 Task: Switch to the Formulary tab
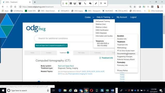[x=97, y=53]
